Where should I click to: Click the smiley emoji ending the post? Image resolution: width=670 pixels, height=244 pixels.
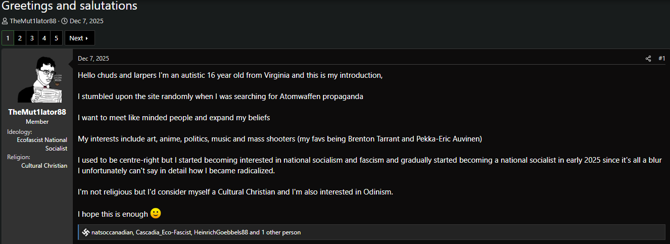pyautogui.click(x=156, y=213)
